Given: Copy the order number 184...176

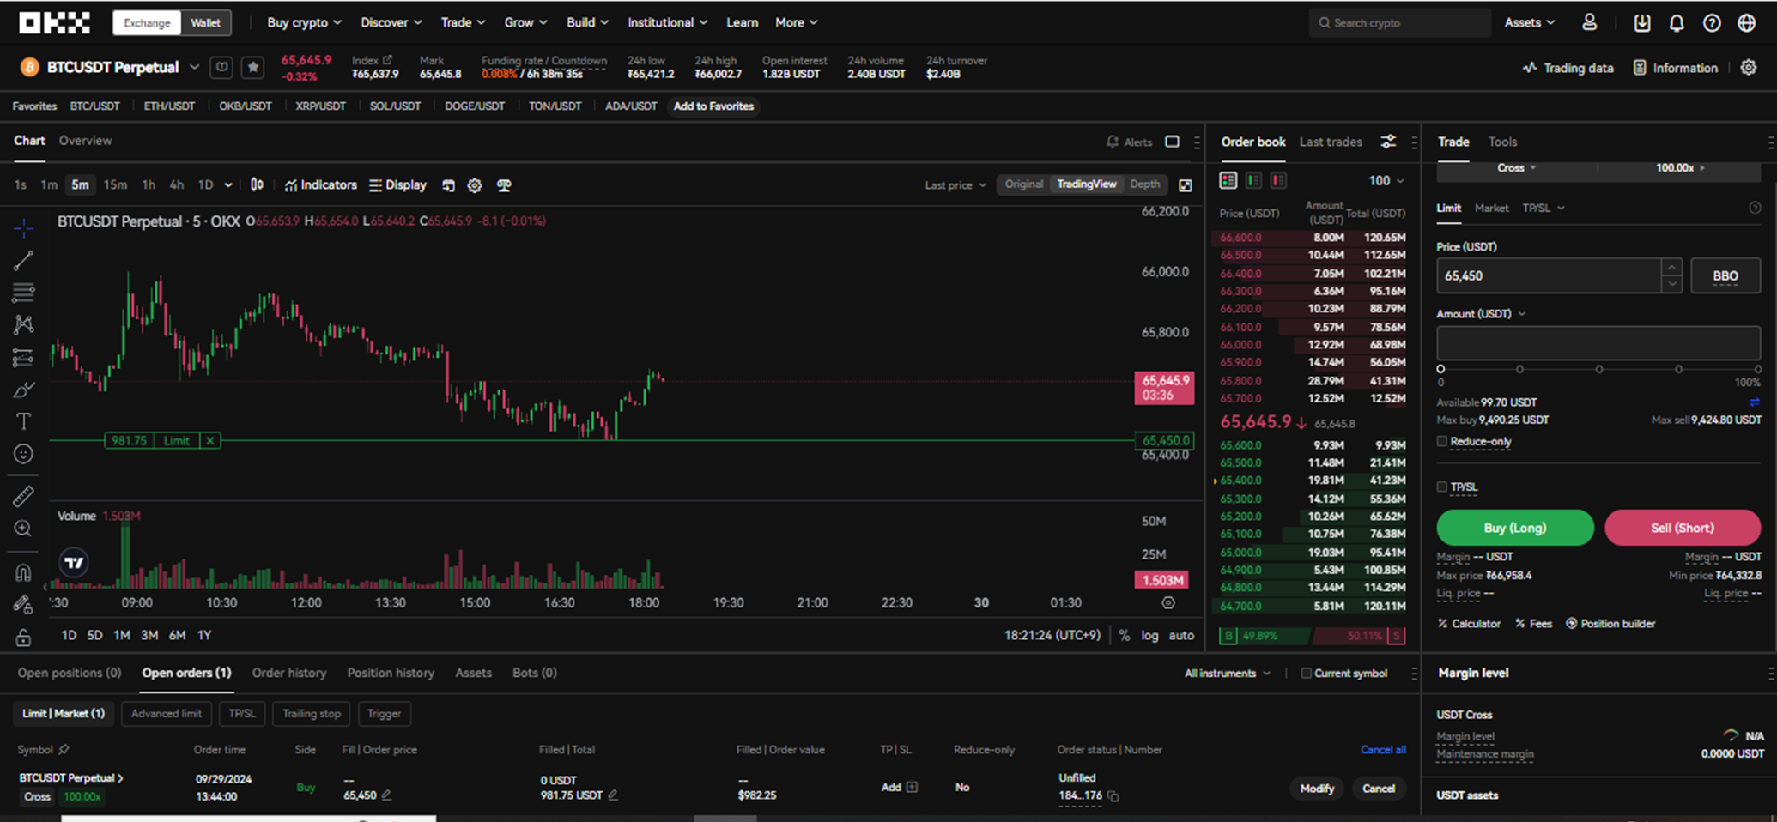Looking at the screenshot, I should pos(1113,796).
